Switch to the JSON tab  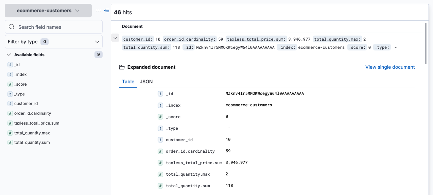coord(146,82)
